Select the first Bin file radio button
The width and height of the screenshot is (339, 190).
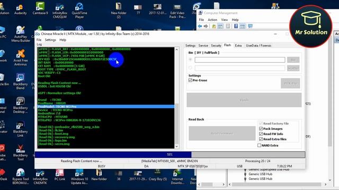click(190, 60)
